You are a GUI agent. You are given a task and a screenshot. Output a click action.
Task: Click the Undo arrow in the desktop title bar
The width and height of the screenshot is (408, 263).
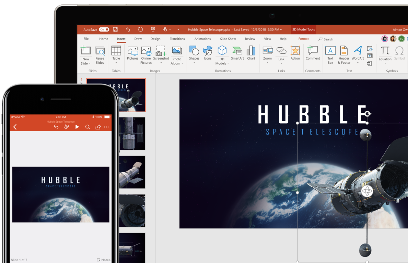[128, 29]
